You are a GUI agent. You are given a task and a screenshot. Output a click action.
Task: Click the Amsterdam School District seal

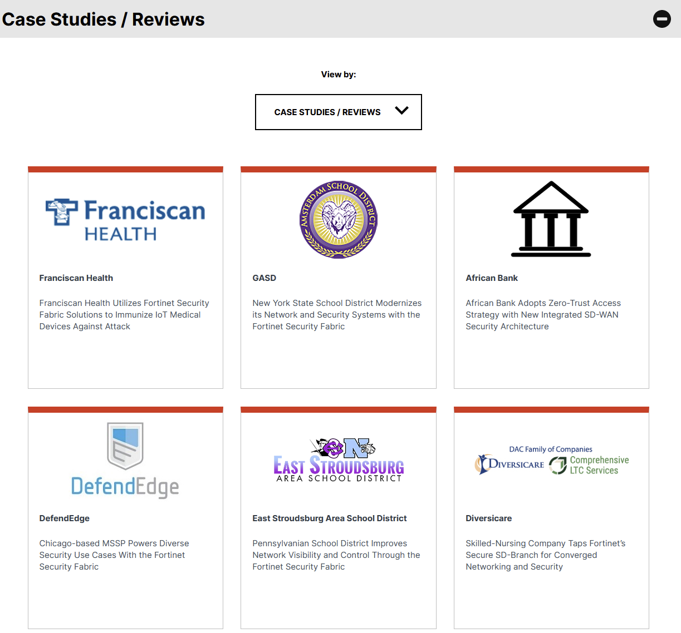click(339, 220)
